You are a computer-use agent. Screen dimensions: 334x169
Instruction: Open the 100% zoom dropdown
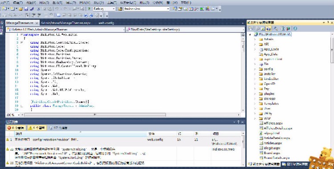(x=19, y=115)
